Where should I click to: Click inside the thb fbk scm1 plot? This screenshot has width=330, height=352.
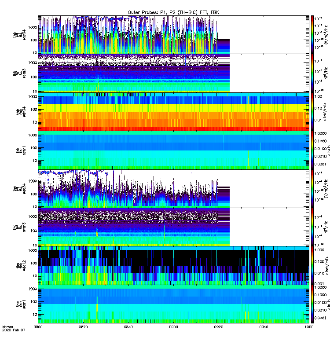tap(173, 150)
